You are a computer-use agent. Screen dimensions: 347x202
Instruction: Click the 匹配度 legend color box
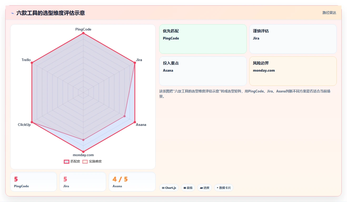coord(67,161)
